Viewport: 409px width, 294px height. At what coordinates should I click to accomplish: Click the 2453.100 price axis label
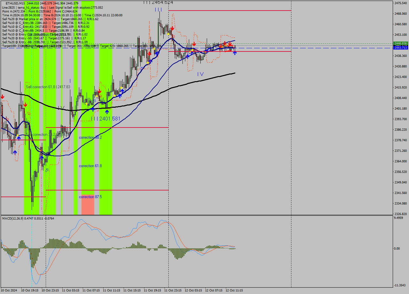point(401,35)
